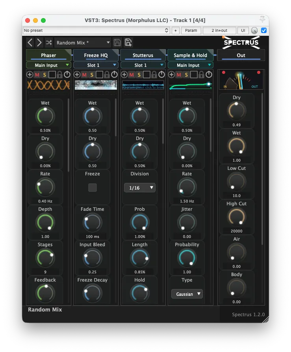This screenshot has width=291, height=352.
Task: Click Phaser square button icon
Action: pyautogui.click(x=52, y=75)
